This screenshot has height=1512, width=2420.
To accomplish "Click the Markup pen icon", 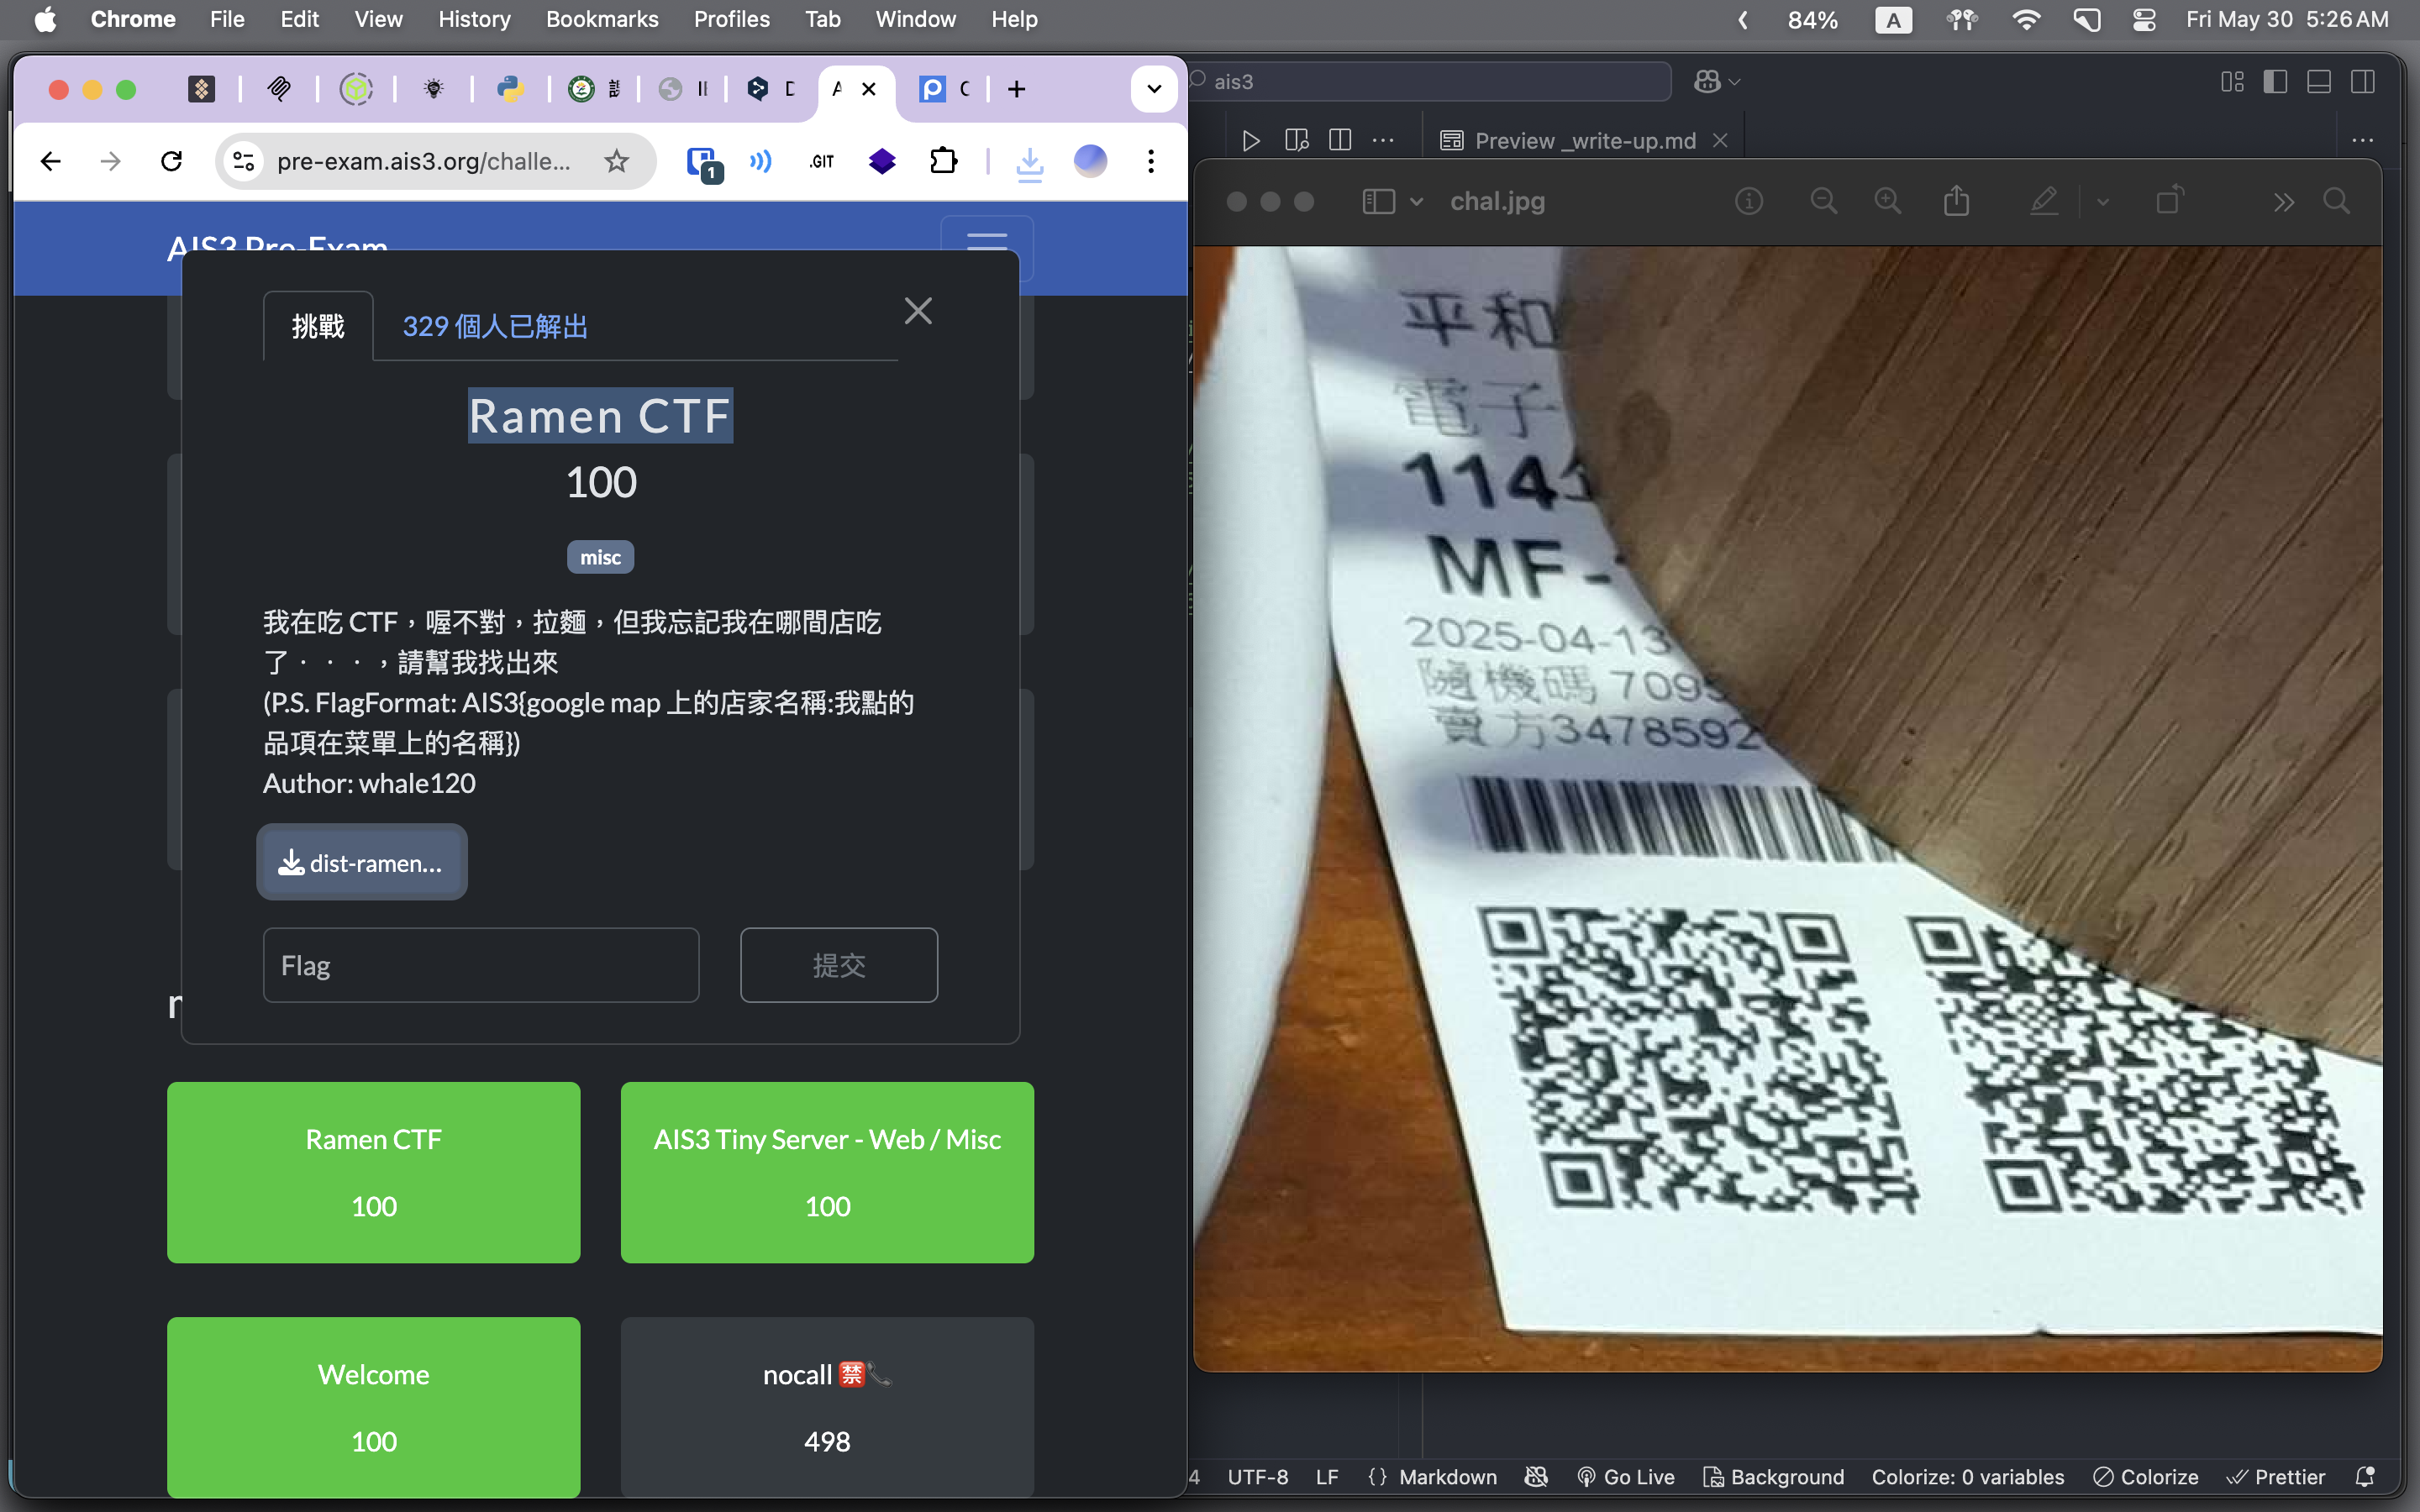I will click(x=2043, y=202).
